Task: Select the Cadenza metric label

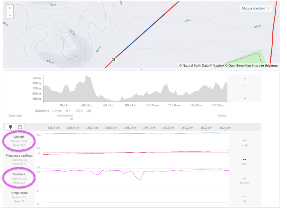Action: coord(19,174)
